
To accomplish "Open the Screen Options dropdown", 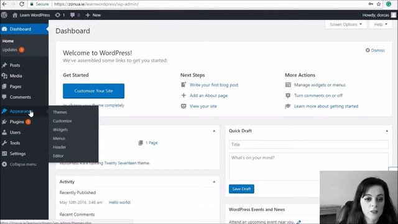I will tap(346, 24).
